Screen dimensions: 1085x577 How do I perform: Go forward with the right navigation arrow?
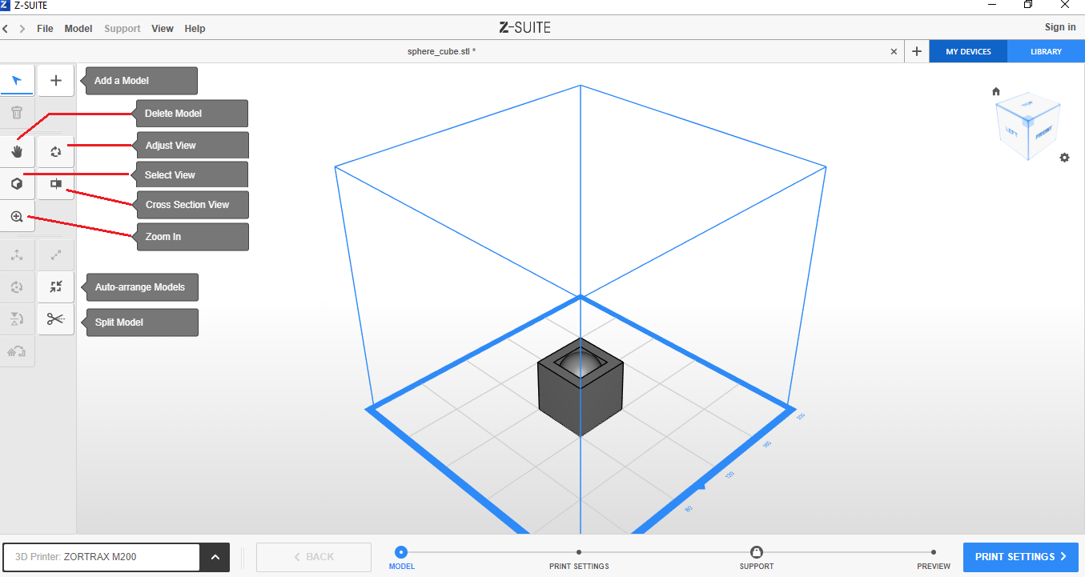[22, 29]
